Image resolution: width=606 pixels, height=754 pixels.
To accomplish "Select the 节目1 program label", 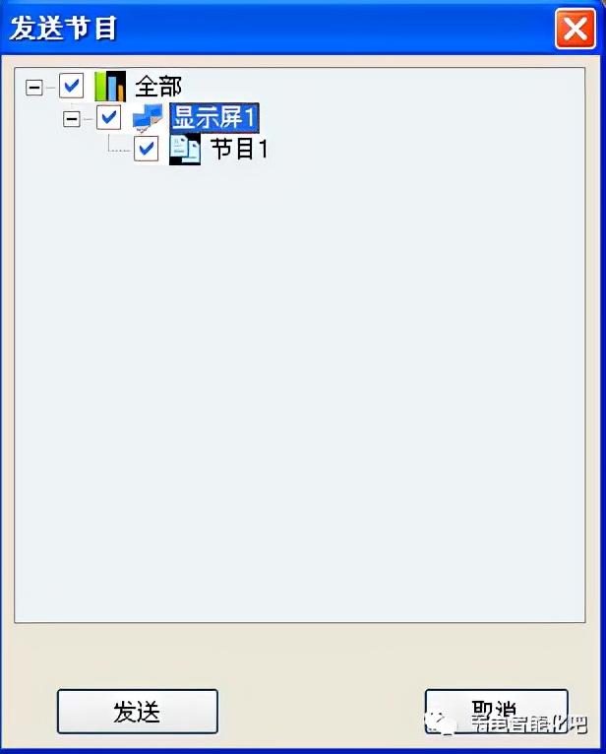I will 239,149.
